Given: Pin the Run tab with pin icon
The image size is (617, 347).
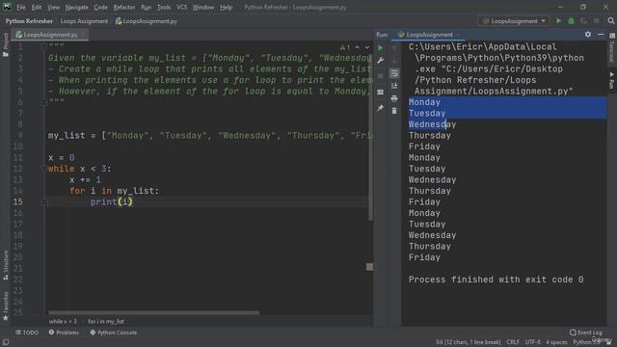Looking at the screenshot, I should point(380,108).
